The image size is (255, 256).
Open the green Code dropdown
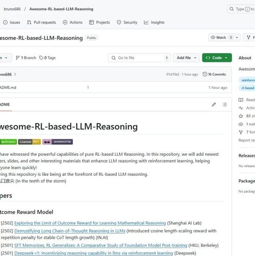(x=217, y=58)
